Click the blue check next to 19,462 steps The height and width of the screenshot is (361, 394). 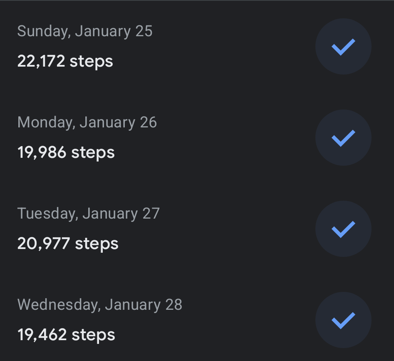343,320
